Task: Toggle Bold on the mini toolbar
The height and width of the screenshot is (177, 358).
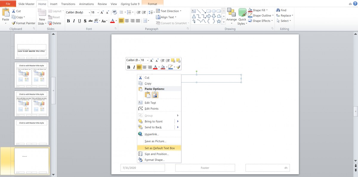Action: 128,67
